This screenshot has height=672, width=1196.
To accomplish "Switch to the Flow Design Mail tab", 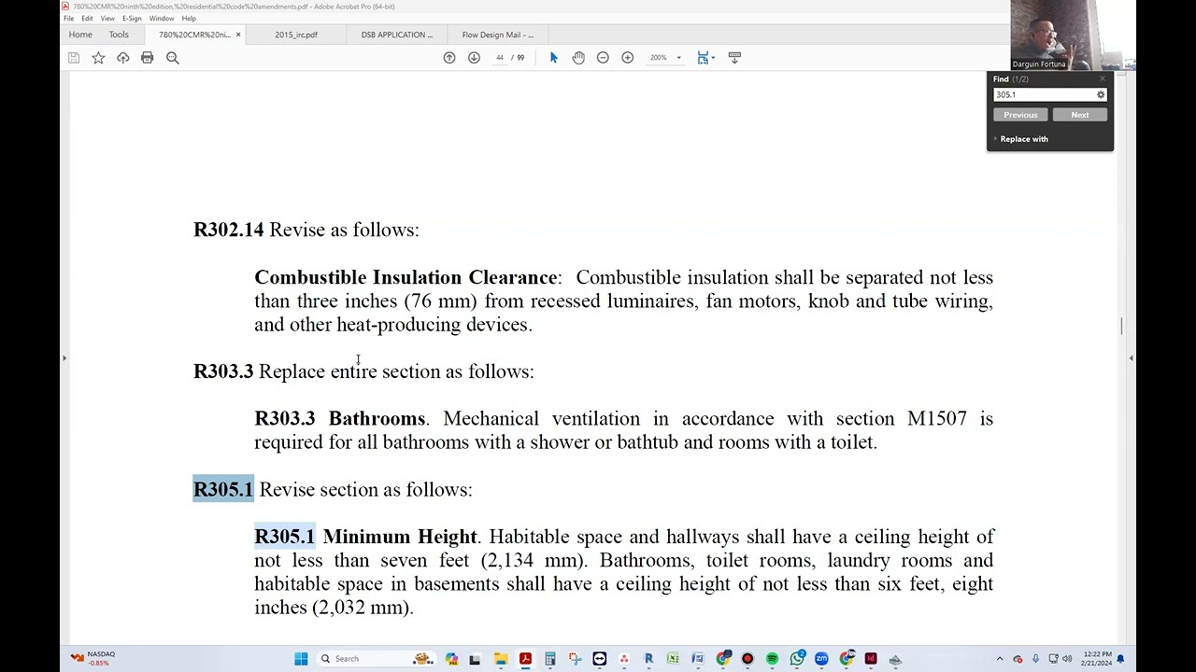I will point(498,35).
